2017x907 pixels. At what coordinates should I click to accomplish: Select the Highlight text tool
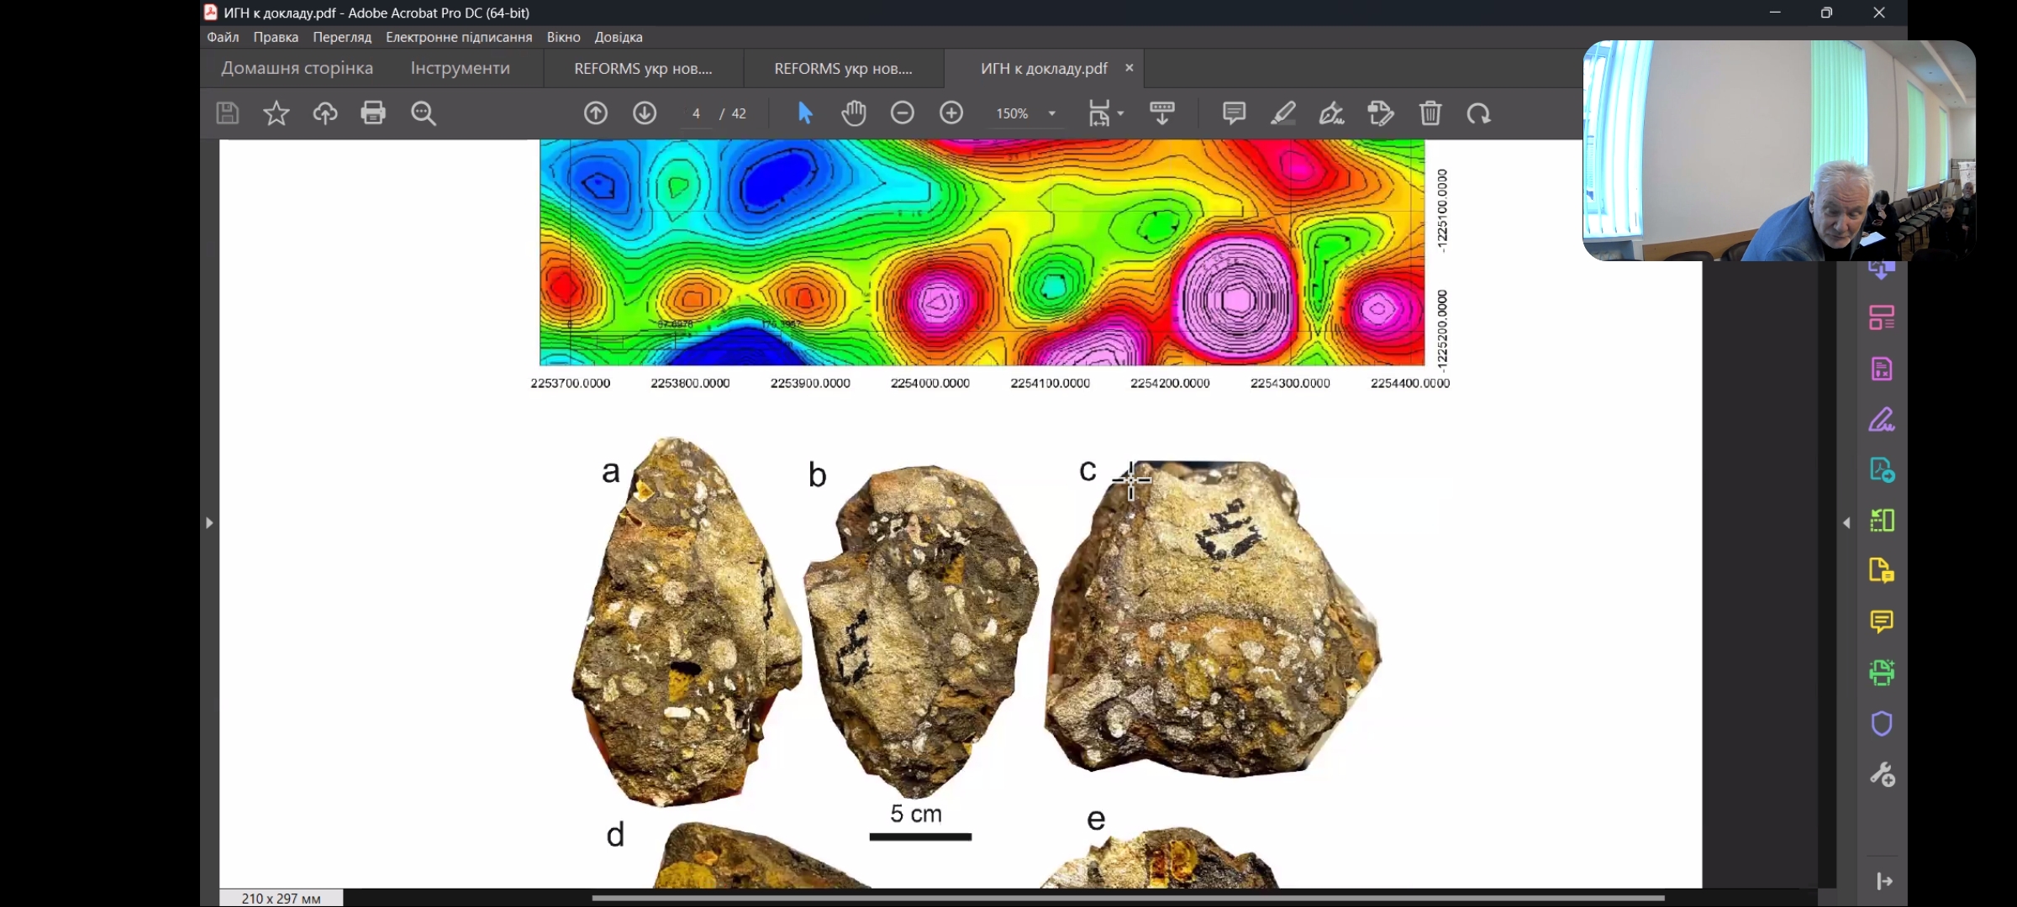pos(1282,113)
